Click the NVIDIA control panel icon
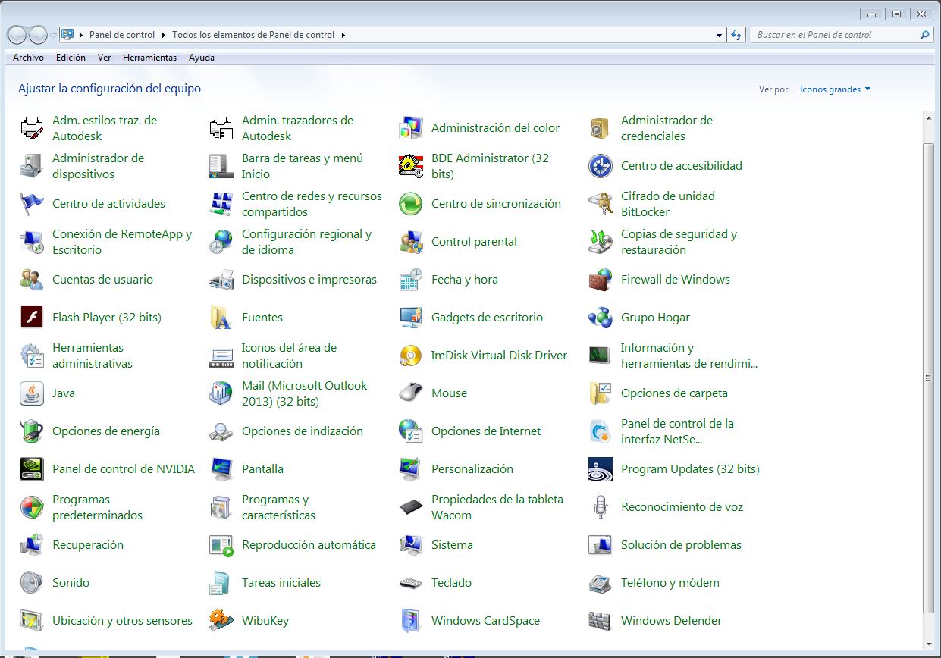Viewport: 941px width, 658px height. (x=32, y=469)
